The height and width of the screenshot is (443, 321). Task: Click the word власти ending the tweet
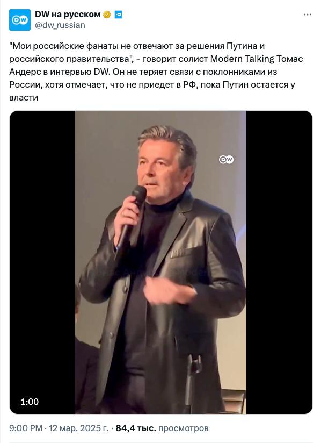24,97
